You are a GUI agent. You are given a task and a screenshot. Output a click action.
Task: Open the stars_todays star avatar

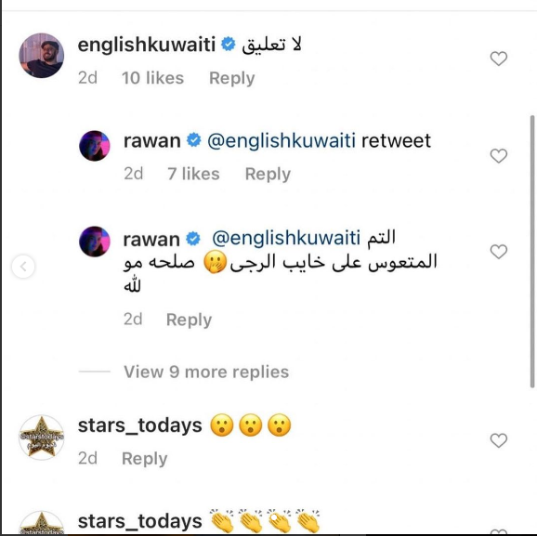coord(42,438)
